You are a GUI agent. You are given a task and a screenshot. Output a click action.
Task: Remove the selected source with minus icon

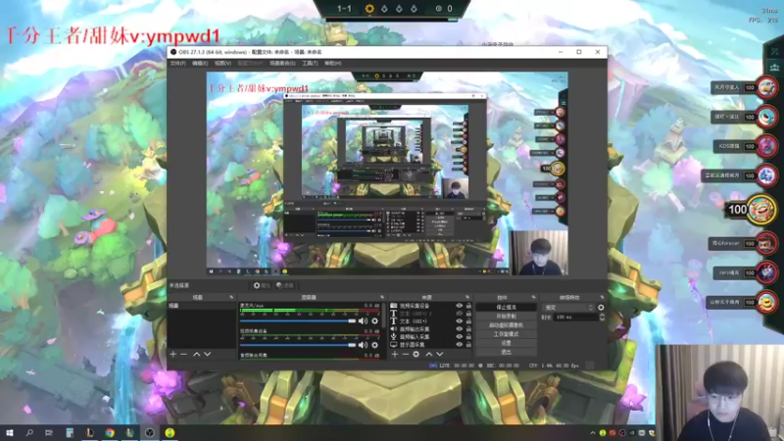pos(405,354)
